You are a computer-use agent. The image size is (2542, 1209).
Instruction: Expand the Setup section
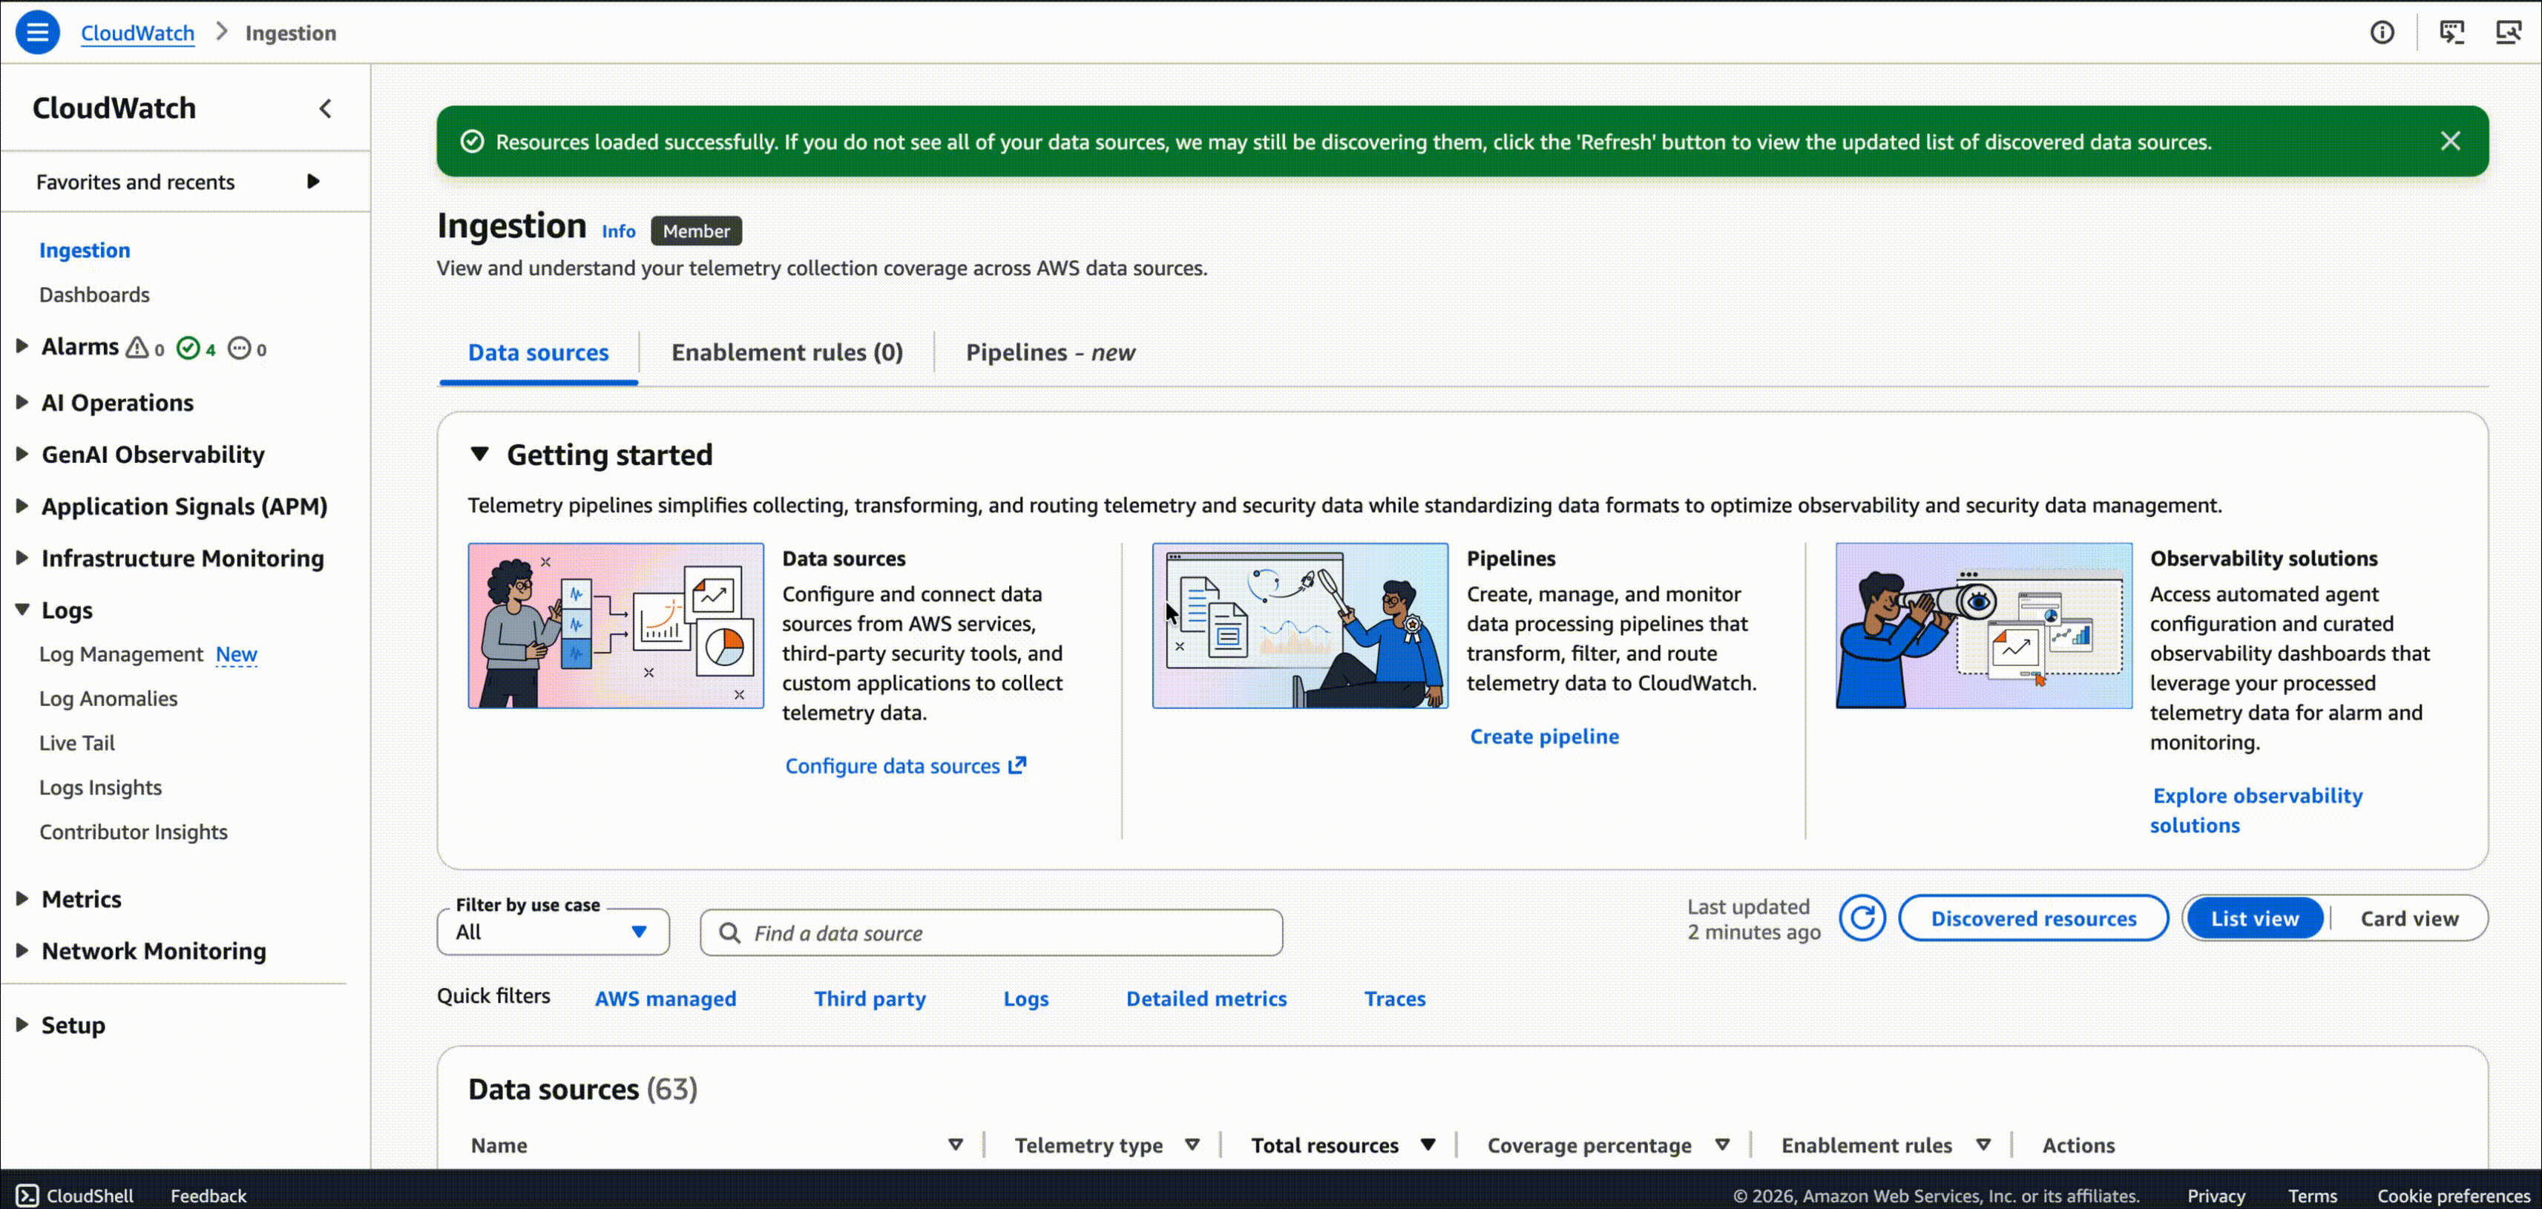[x=22, y=1024]
